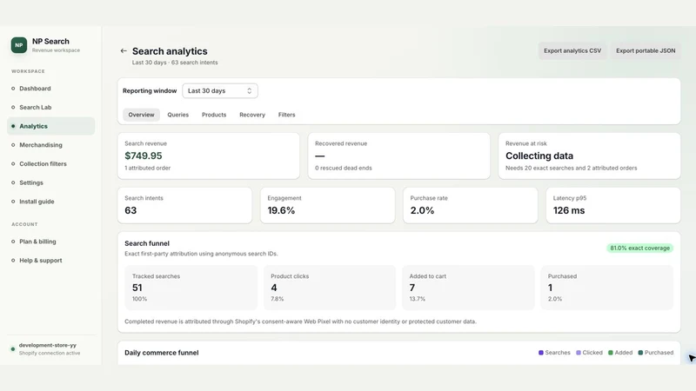Click the Product clicks funnel tile

(330, 288)
